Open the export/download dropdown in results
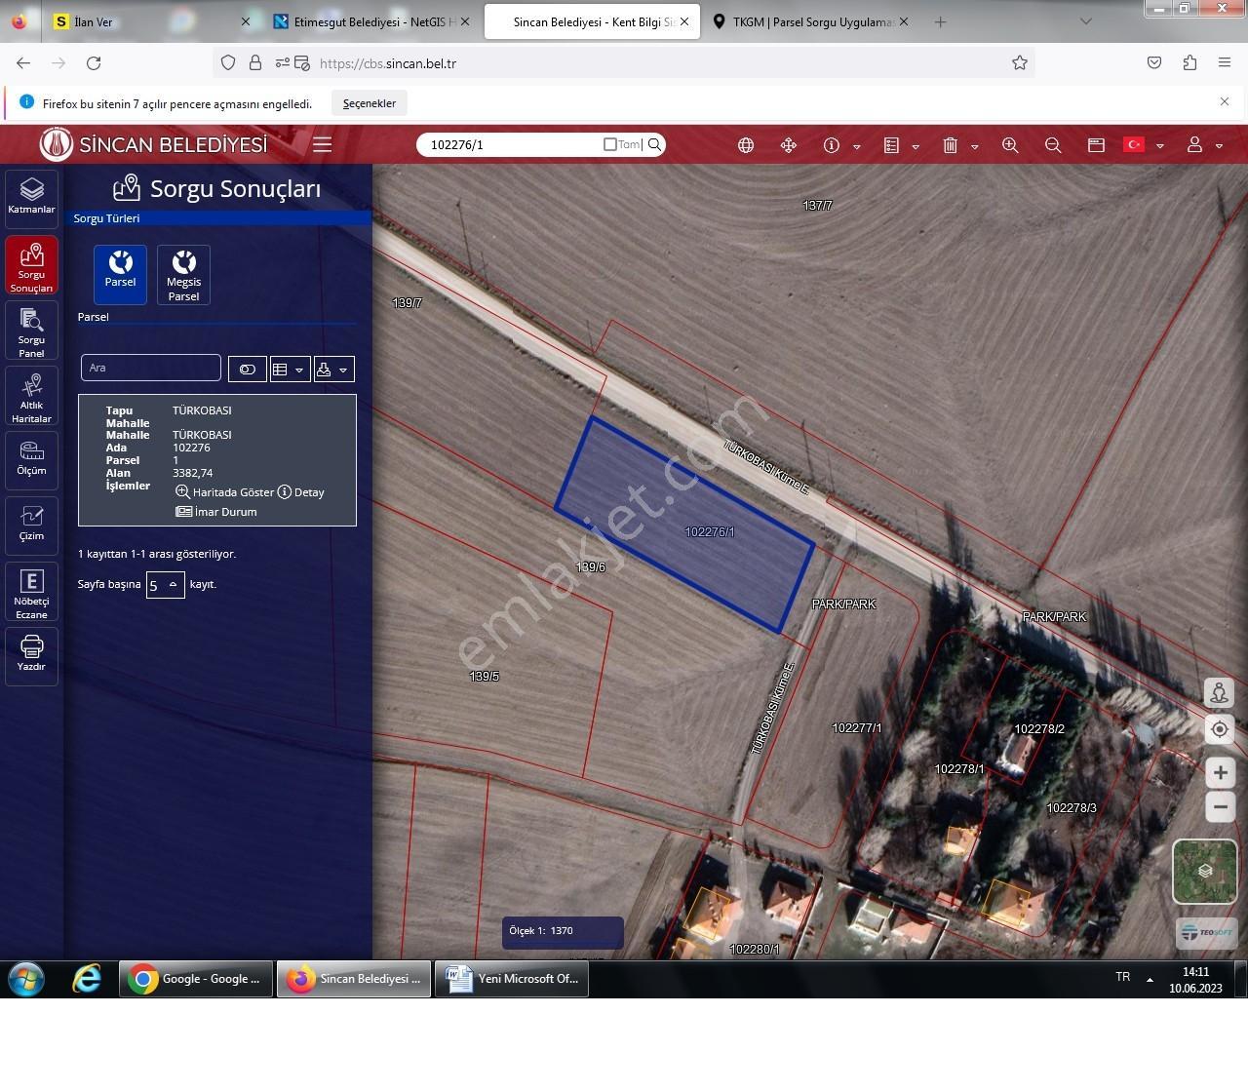This screenshot has width=1248, height=1092. pyautogui.click(x=333, y=370)
